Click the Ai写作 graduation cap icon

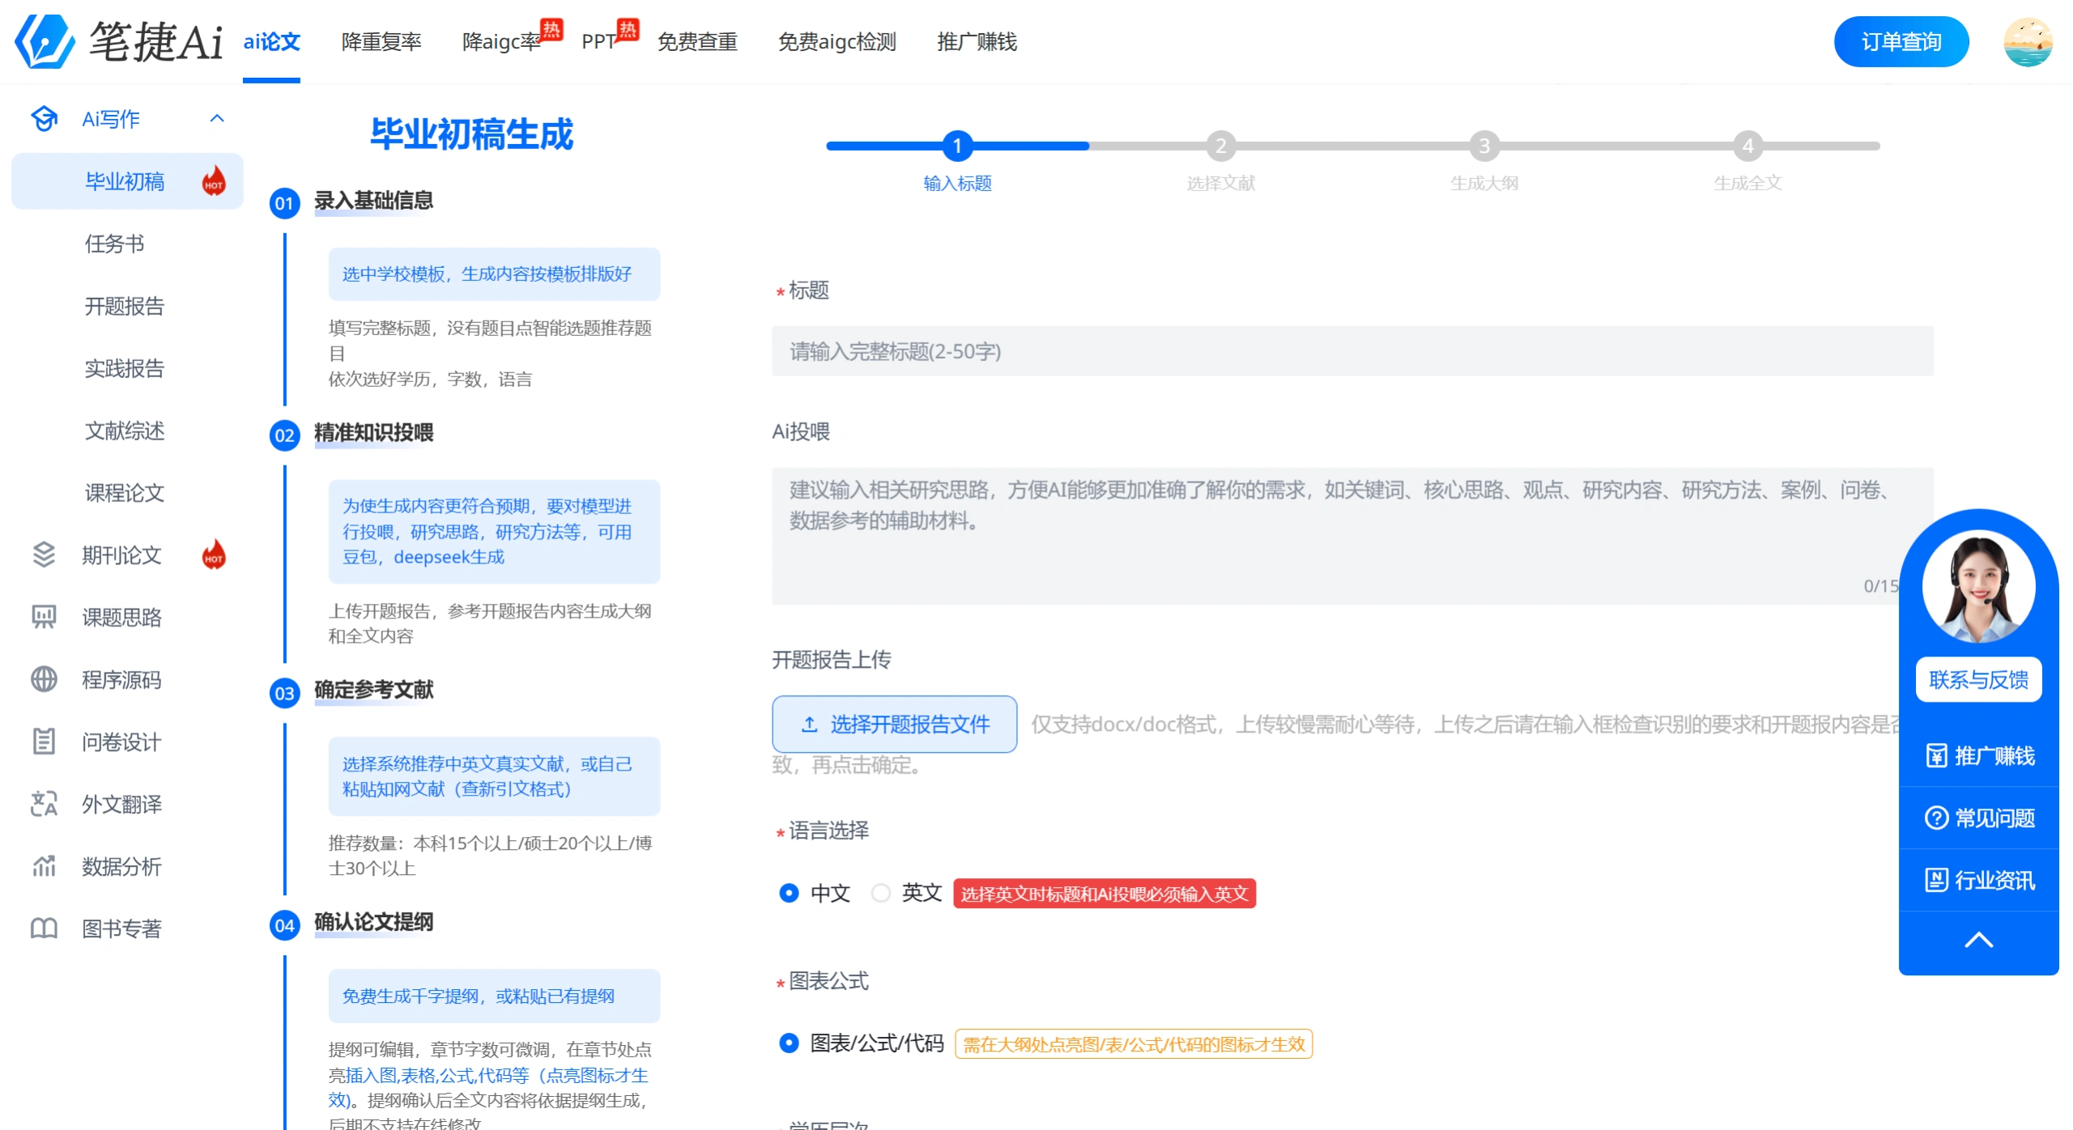(44, 119)
